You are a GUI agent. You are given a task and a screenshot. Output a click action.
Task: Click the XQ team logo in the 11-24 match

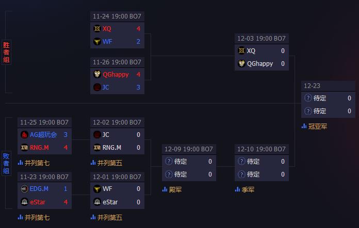[x=97, y=28]
